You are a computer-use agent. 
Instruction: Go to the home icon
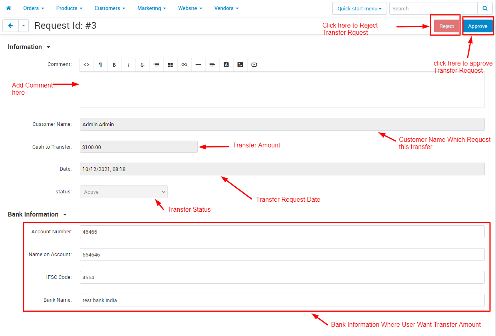click(x=8, y=8)
